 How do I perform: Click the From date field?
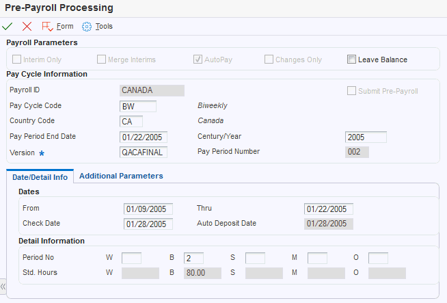[148, 209]
